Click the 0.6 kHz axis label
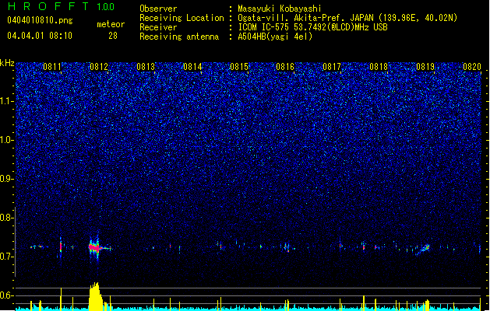 click(7, 295)
